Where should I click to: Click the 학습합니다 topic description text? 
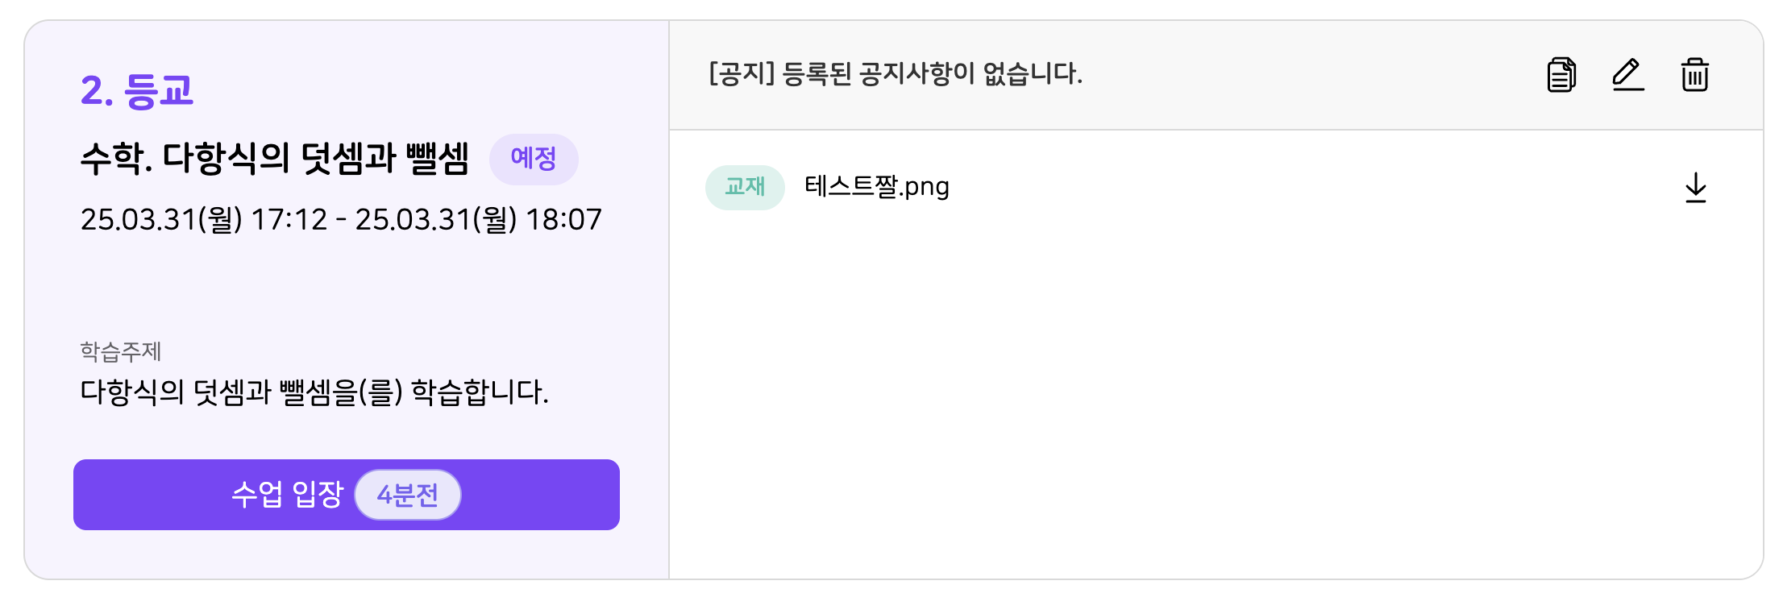tap(314, 392)
